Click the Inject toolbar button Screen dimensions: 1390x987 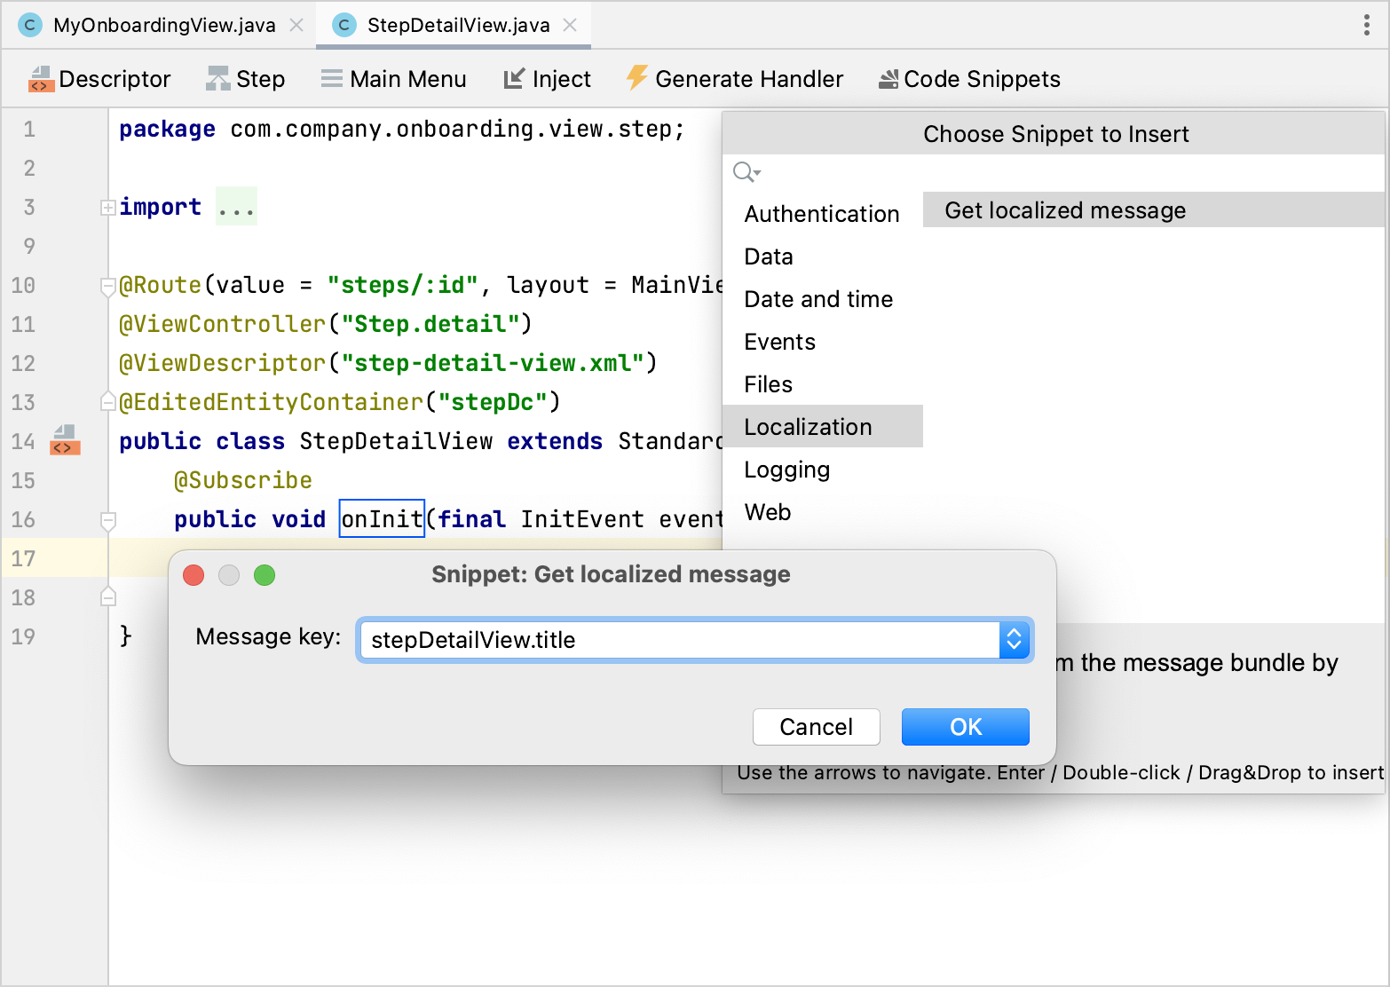click(547, 79)
